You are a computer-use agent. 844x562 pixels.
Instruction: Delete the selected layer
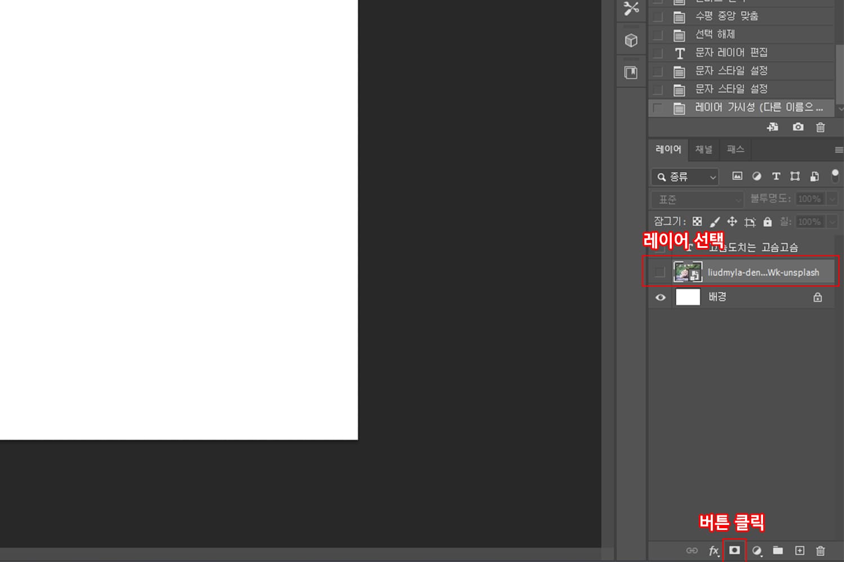coord(820,551)
